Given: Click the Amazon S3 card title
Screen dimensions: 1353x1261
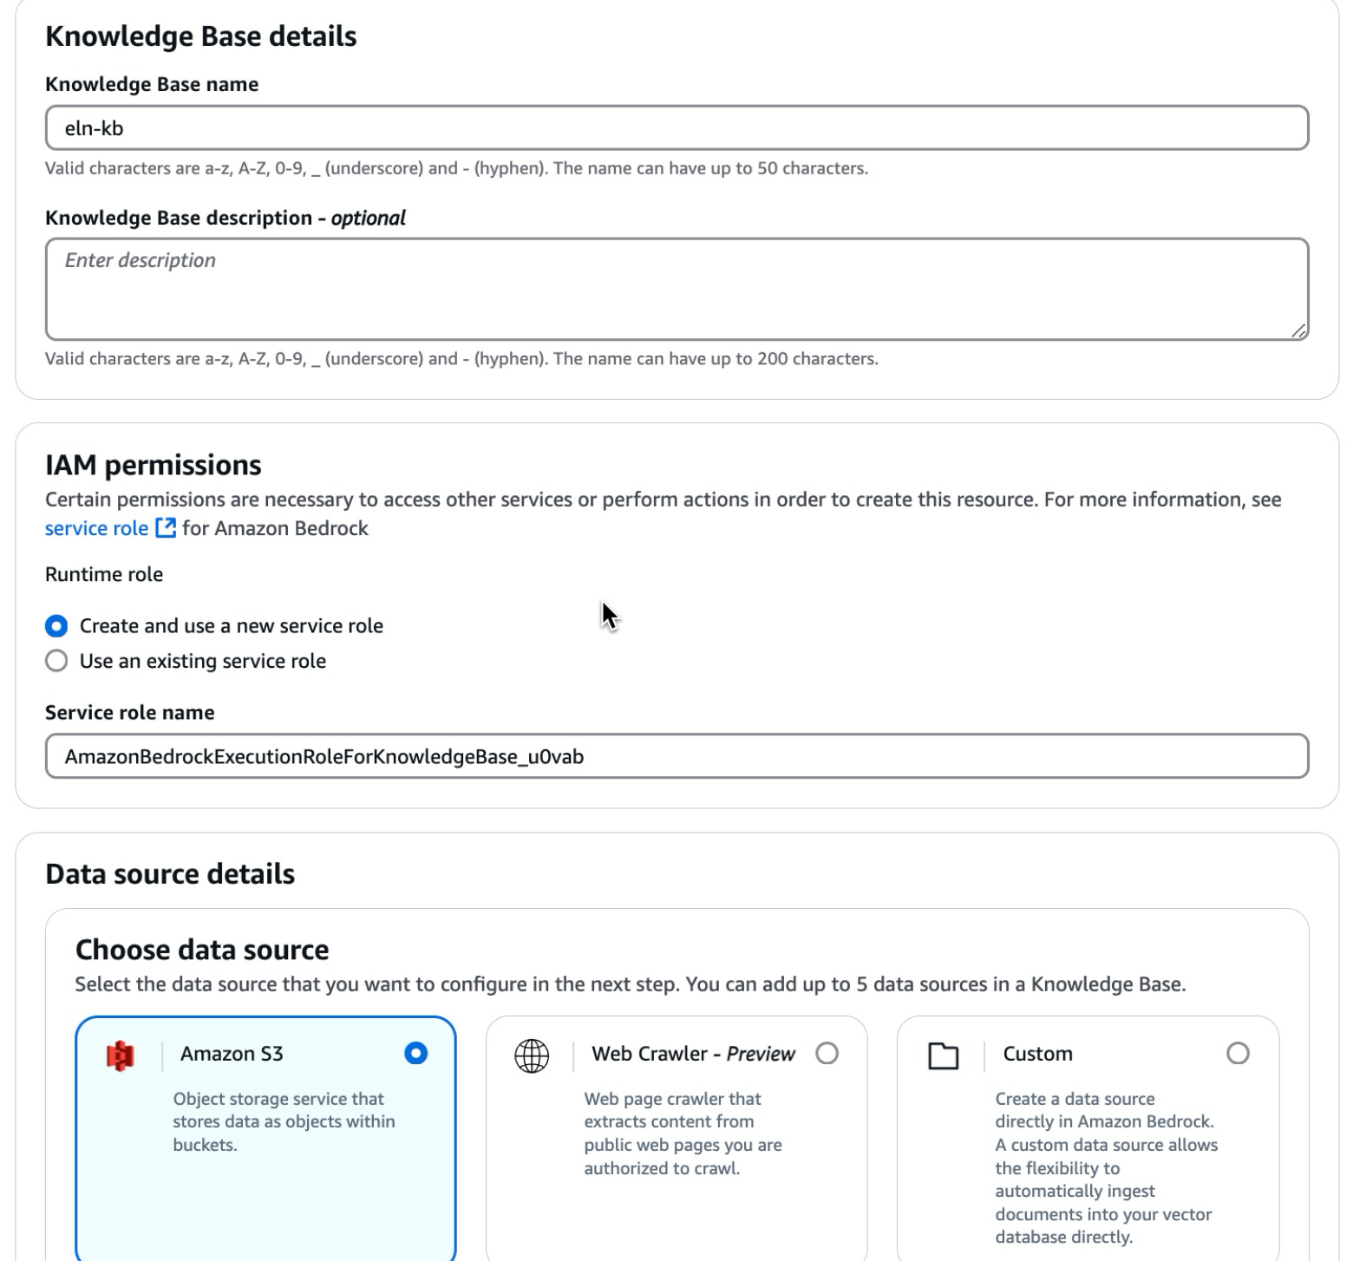Looking at the screenshot, I should point(232,1054).
